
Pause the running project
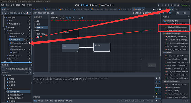click(x=162, y=5)
